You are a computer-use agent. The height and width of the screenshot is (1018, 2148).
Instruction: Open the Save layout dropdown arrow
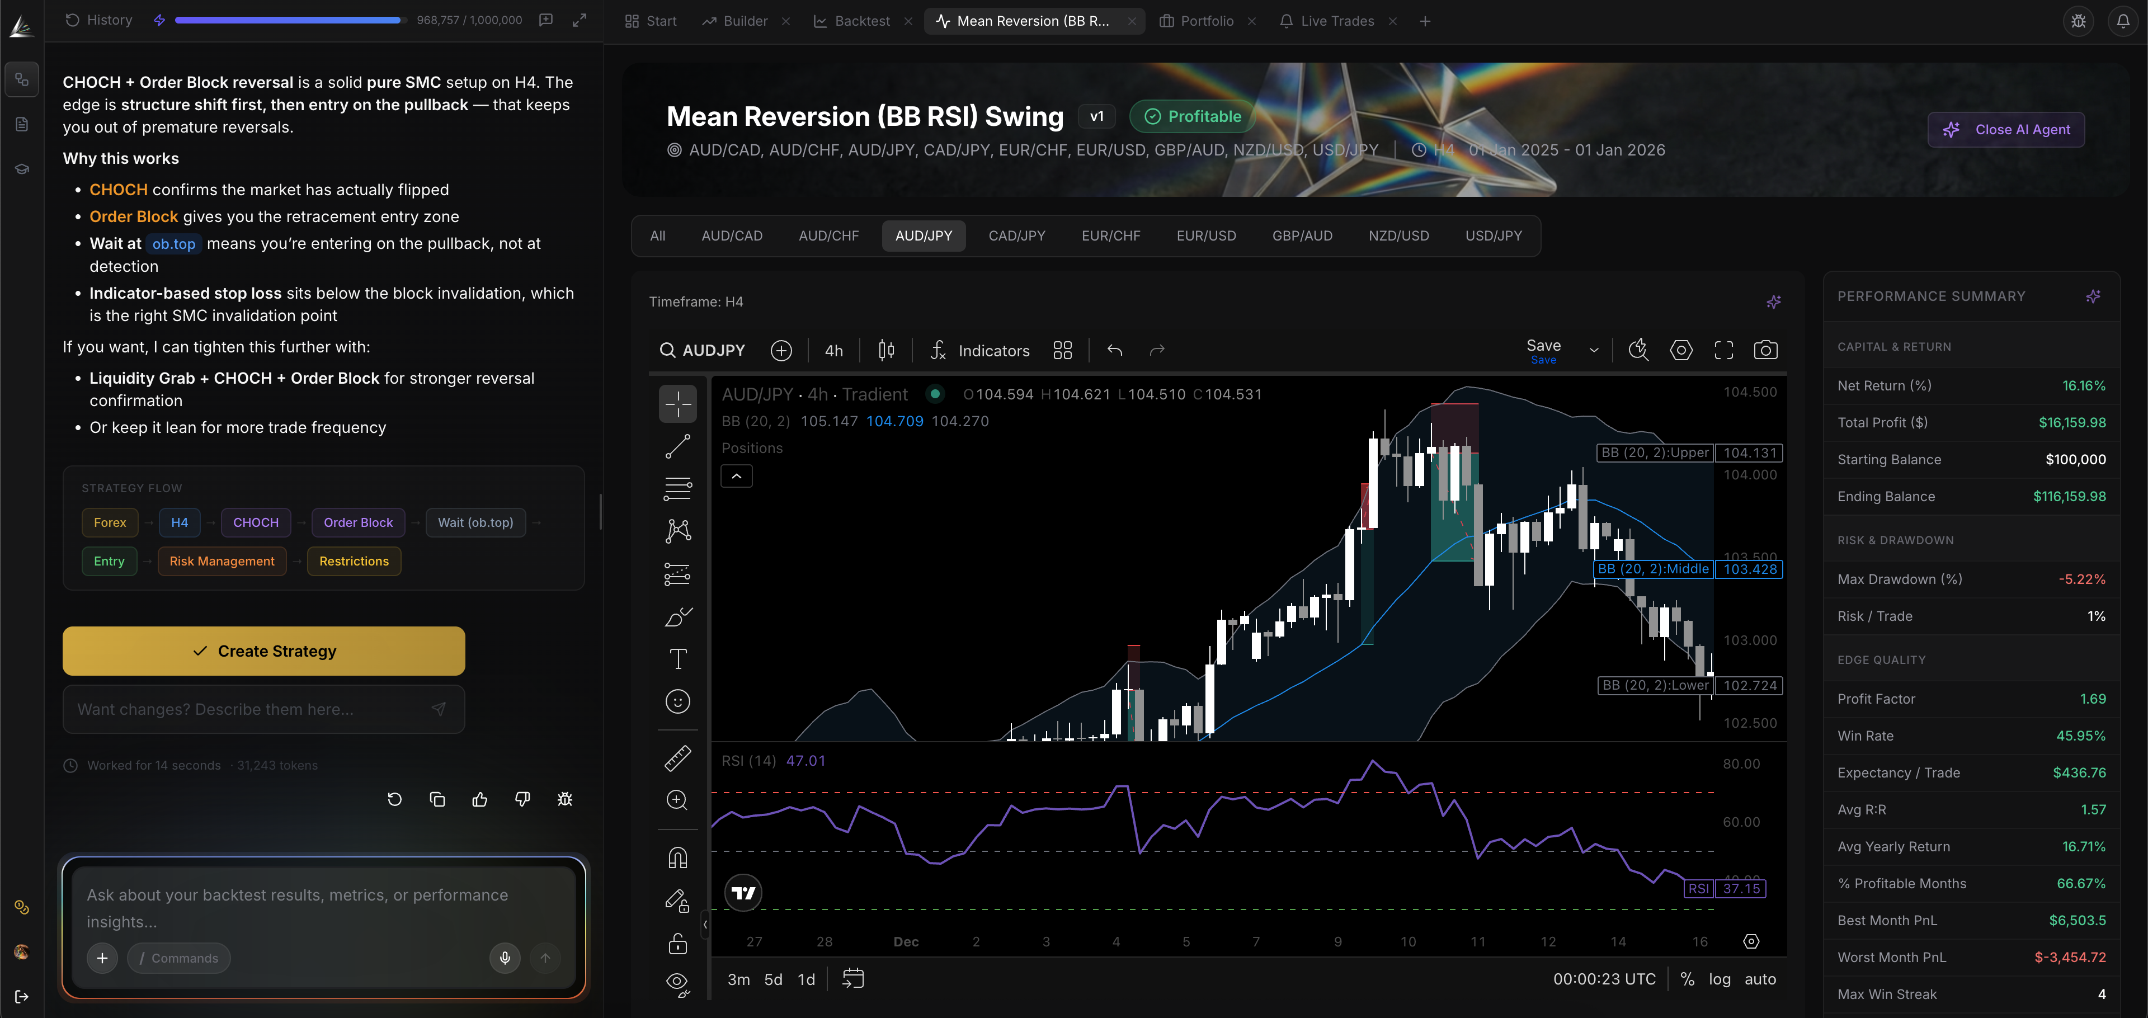(x=1594, y=350)
